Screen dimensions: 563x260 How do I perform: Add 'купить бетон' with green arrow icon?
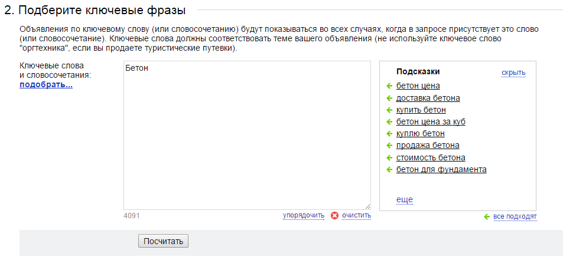coord(389,110)
